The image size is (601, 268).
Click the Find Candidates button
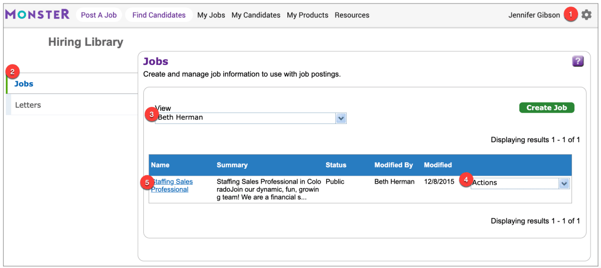(159, 15)
